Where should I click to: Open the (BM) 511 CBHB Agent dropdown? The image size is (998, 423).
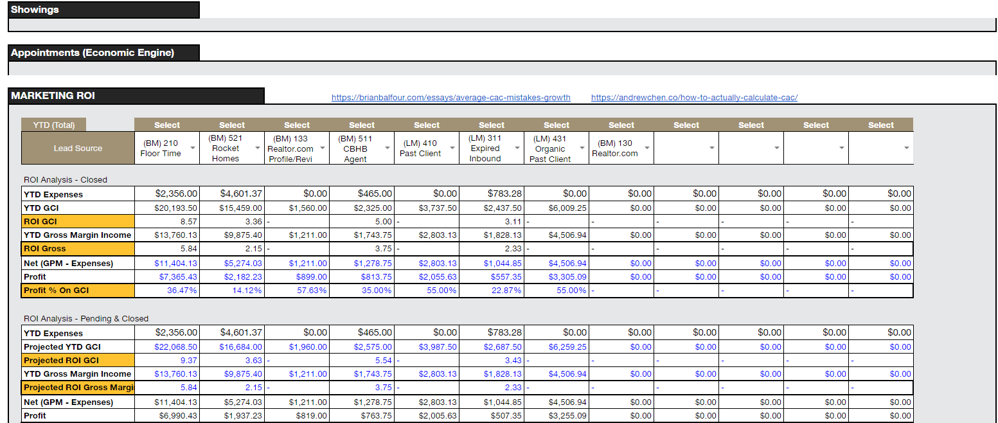point(388,147)
